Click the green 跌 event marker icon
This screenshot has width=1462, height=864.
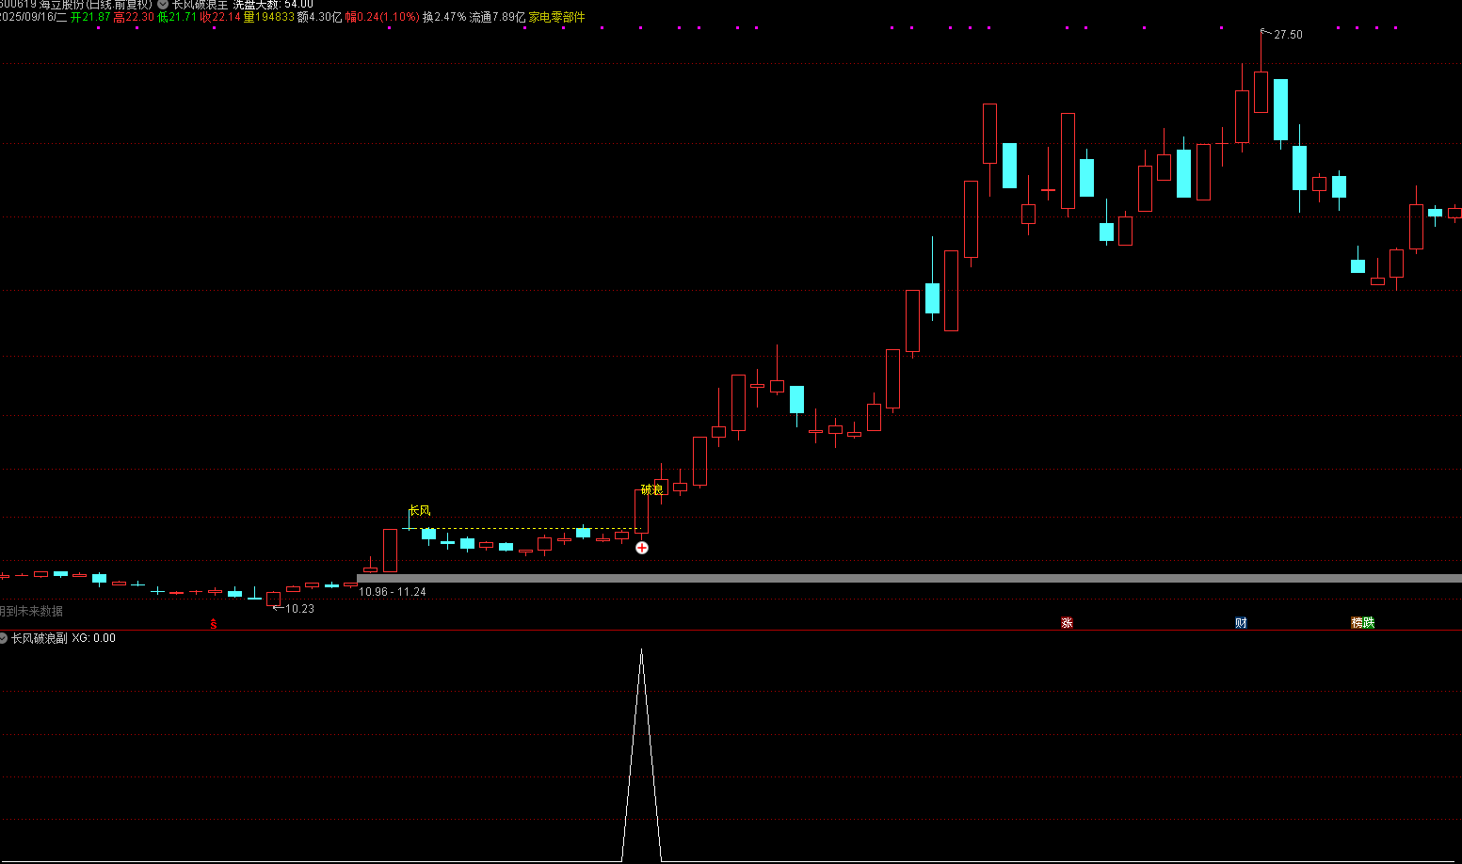pyautogui.click(x=1369, y=623)
